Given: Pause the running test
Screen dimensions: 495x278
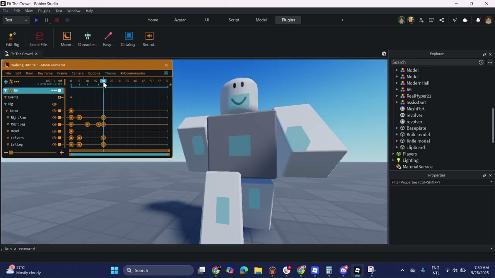Looking at the screenshot, I should [46, 20].
